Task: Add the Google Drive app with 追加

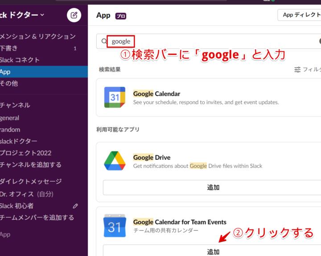Action: pos(212,187)
